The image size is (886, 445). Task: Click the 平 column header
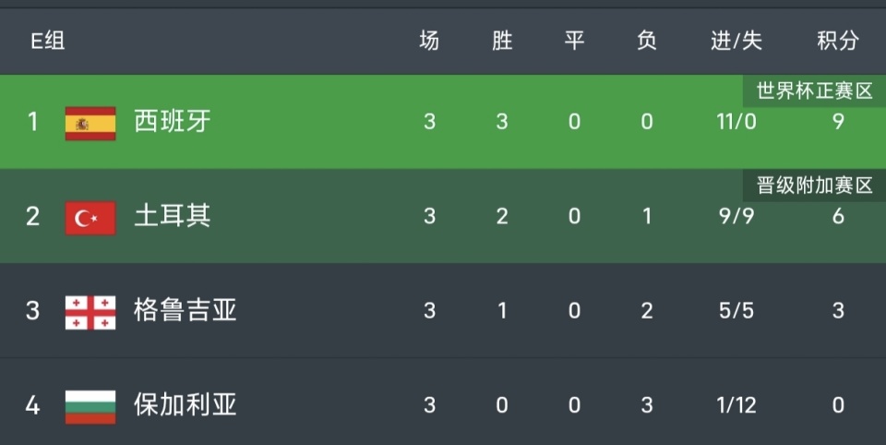[x=575, y=41]
